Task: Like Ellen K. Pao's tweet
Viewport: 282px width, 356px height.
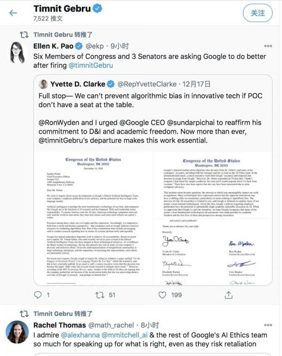Action: tap(163, 295)
